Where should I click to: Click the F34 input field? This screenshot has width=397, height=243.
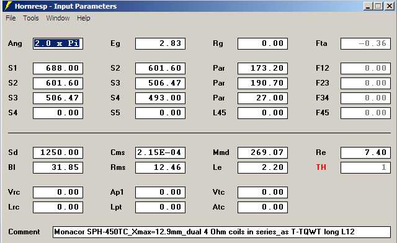365,98
